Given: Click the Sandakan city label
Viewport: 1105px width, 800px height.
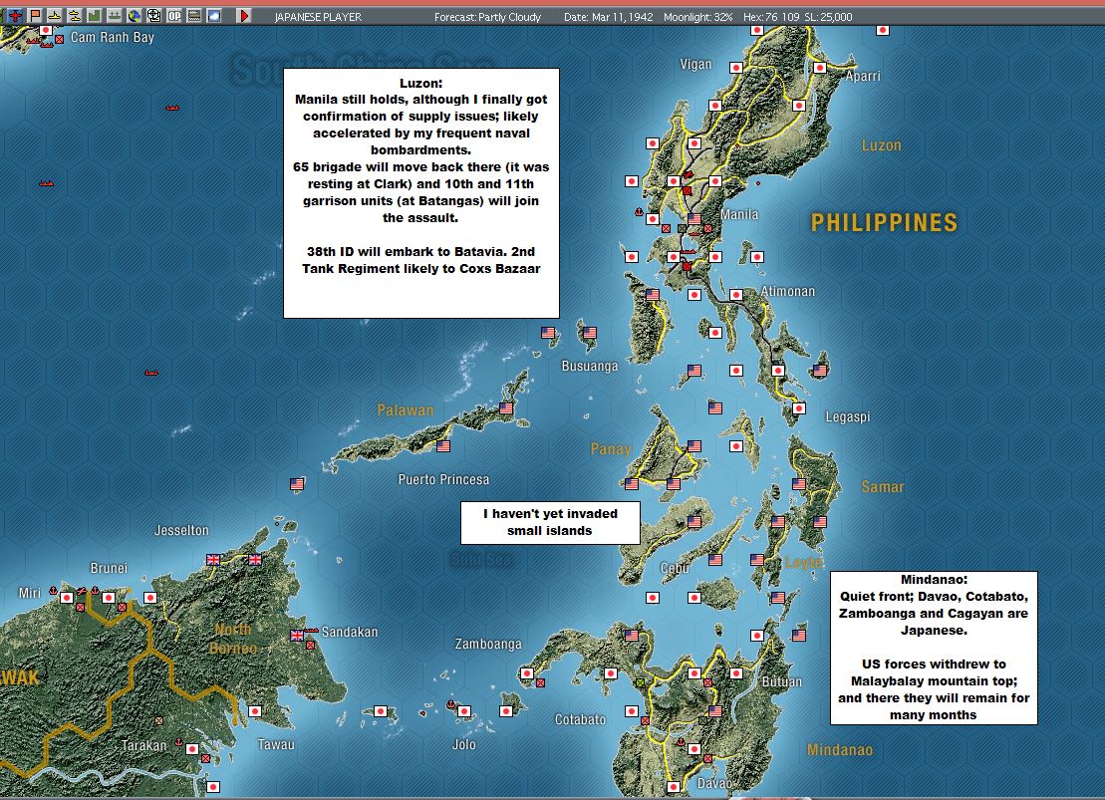Looking at the screenshot, I should 350,633.
